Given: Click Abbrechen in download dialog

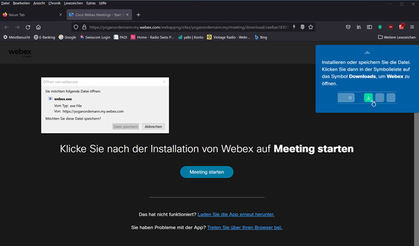Looking at the screenshot, I should [153, 127].
